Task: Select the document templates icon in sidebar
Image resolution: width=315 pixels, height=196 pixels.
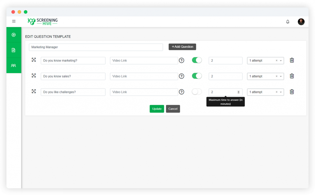Action: click(14, 50)
